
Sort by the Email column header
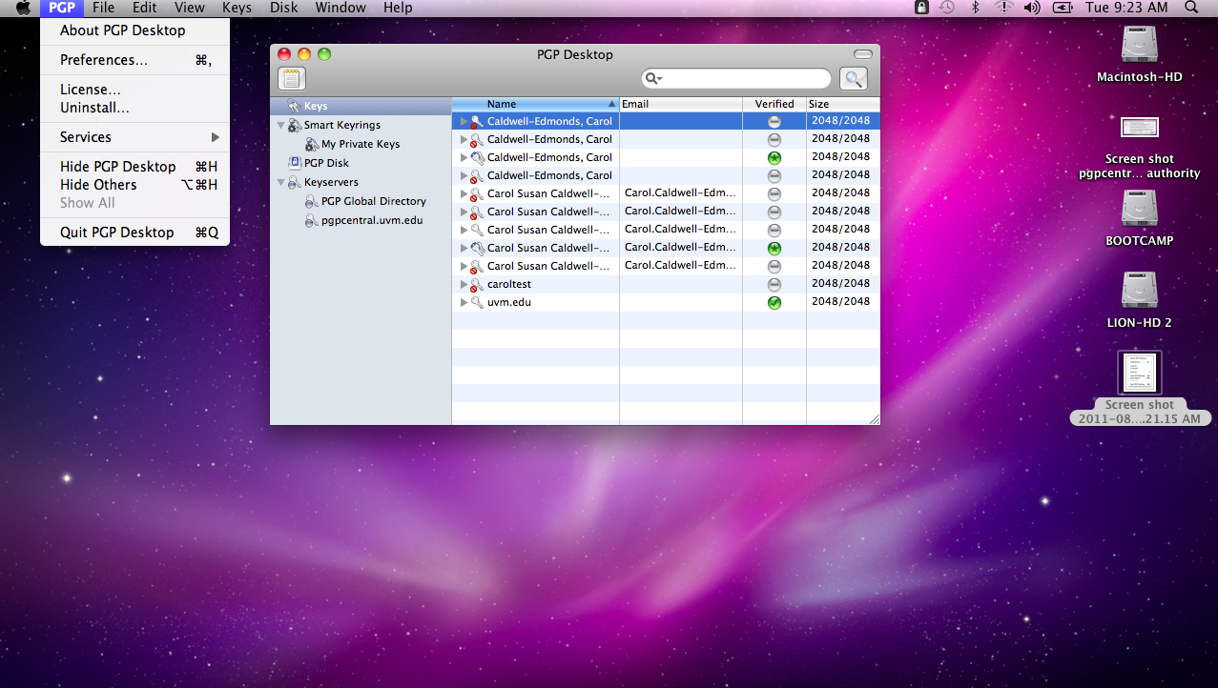(681, 104)
